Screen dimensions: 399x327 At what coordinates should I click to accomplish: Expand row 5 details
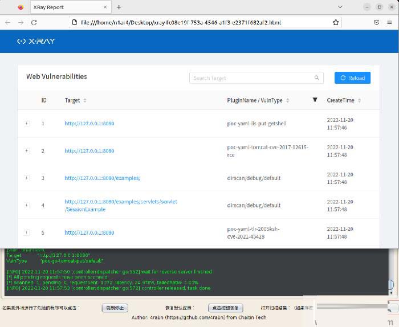27,232
